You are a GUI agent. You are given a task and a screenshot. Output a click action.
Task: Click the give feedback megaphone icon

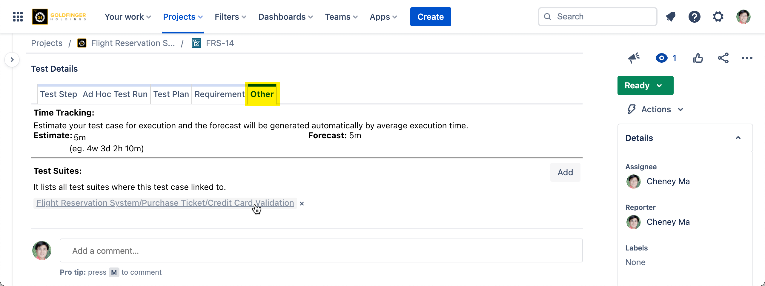pos(634,58)
